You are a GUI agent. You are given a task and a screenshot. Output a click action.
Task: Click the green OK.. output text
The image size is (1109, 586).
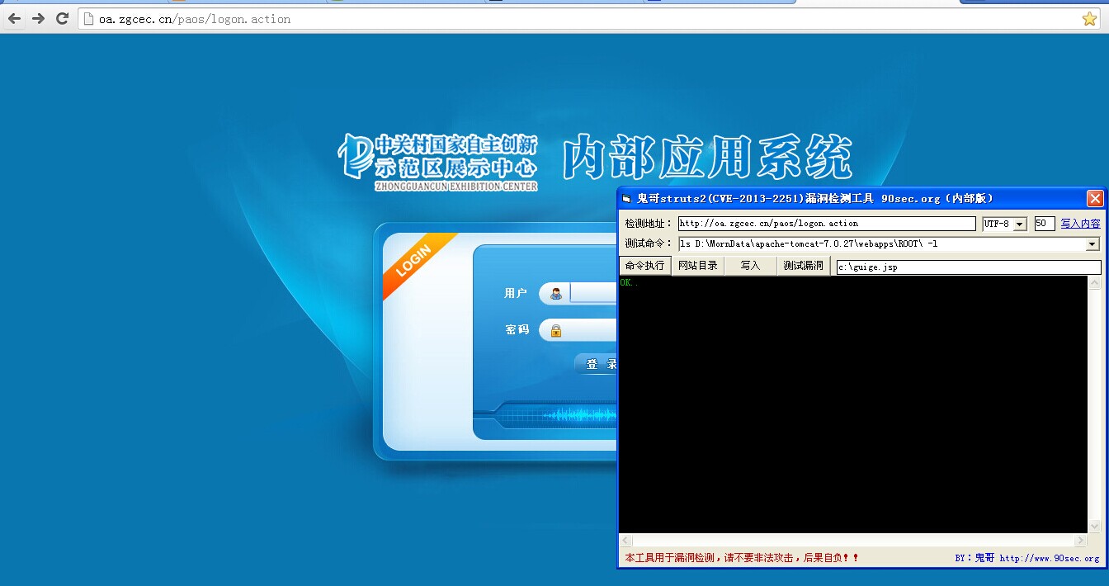coord(630,283)
